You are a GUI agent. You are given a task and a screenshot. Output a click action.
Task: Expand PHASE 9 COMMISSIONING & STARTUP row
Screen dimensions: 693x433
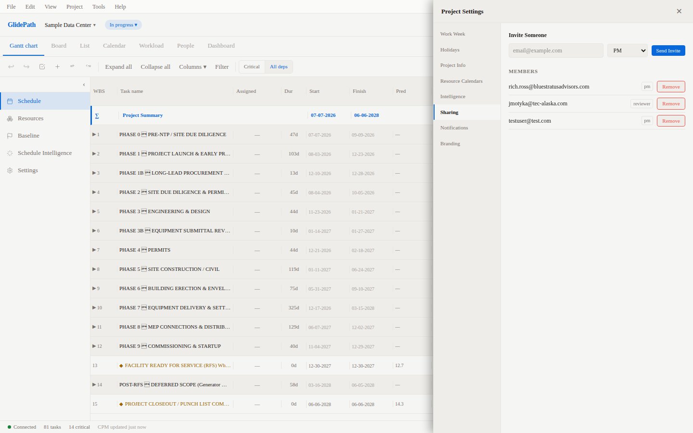pyautogui.click(x=94, y=346)
